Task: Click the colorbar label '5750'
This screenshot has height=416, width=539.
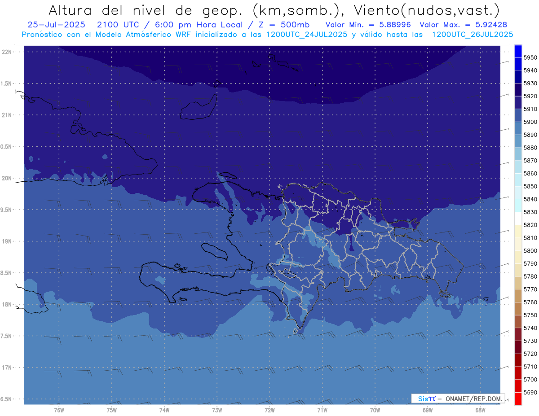Action: click(x=530, y=315)
